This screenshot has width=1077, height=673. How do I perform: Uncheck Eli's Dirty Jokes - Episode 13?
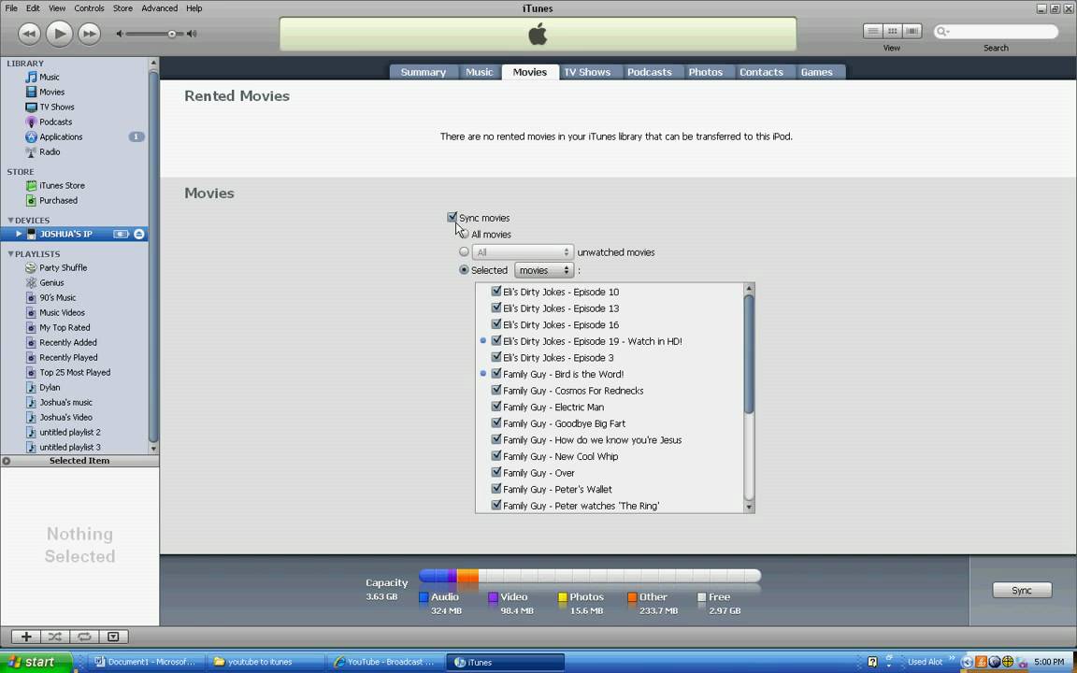pyautogui.click(x=496, y=308)
